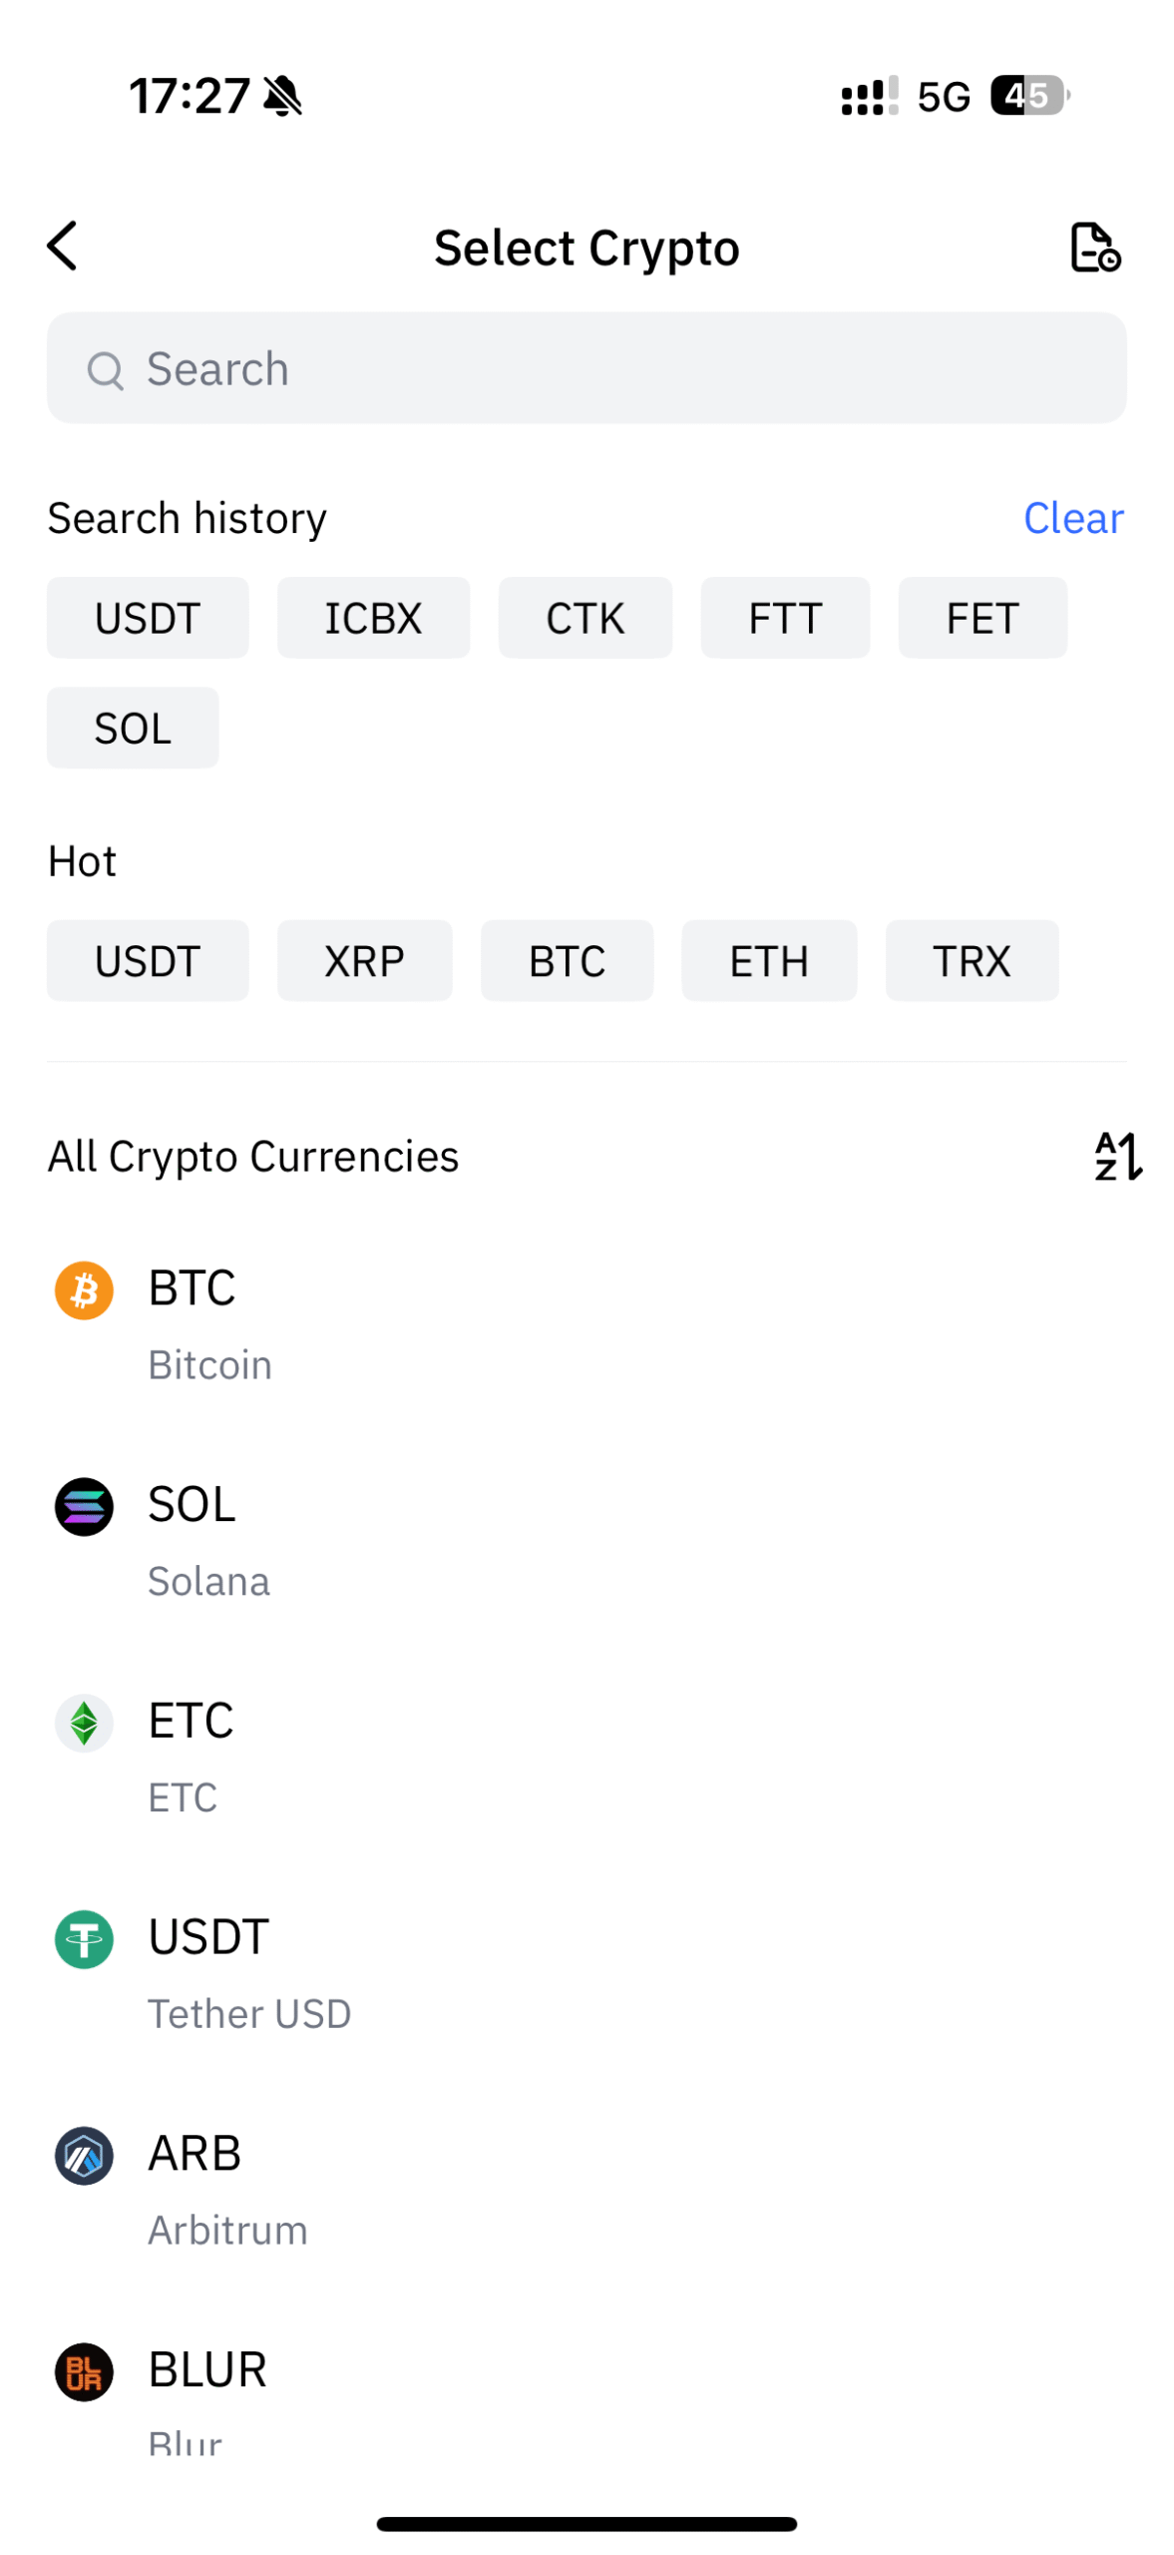Select CTK from search history
The height and width of the screenshot is (2555, 1174).
[585, 618]
